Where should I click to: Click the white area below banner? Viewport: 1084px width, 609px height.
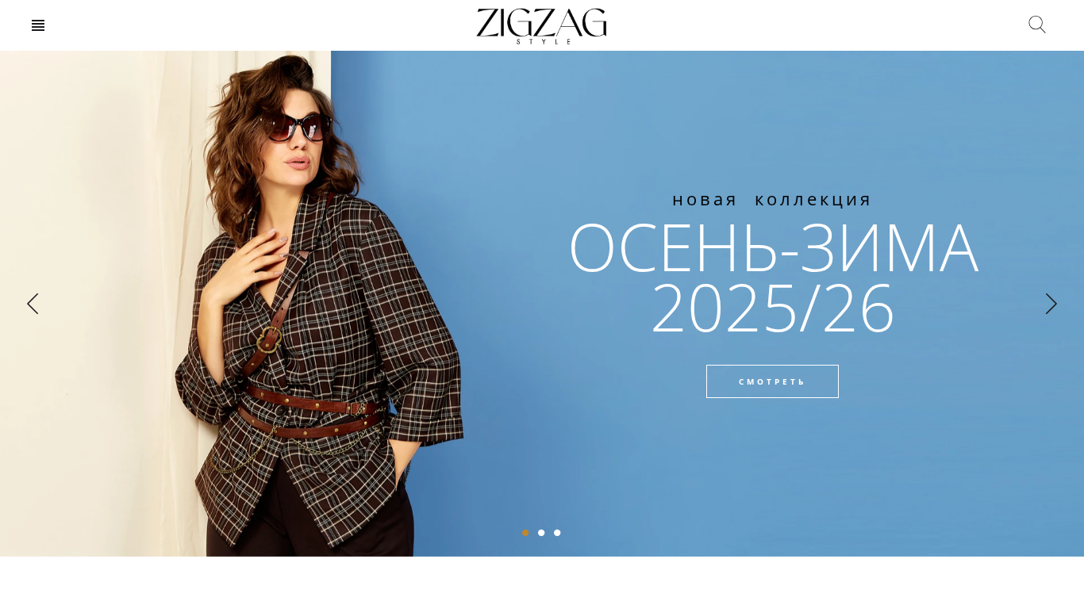click(542, 583)
